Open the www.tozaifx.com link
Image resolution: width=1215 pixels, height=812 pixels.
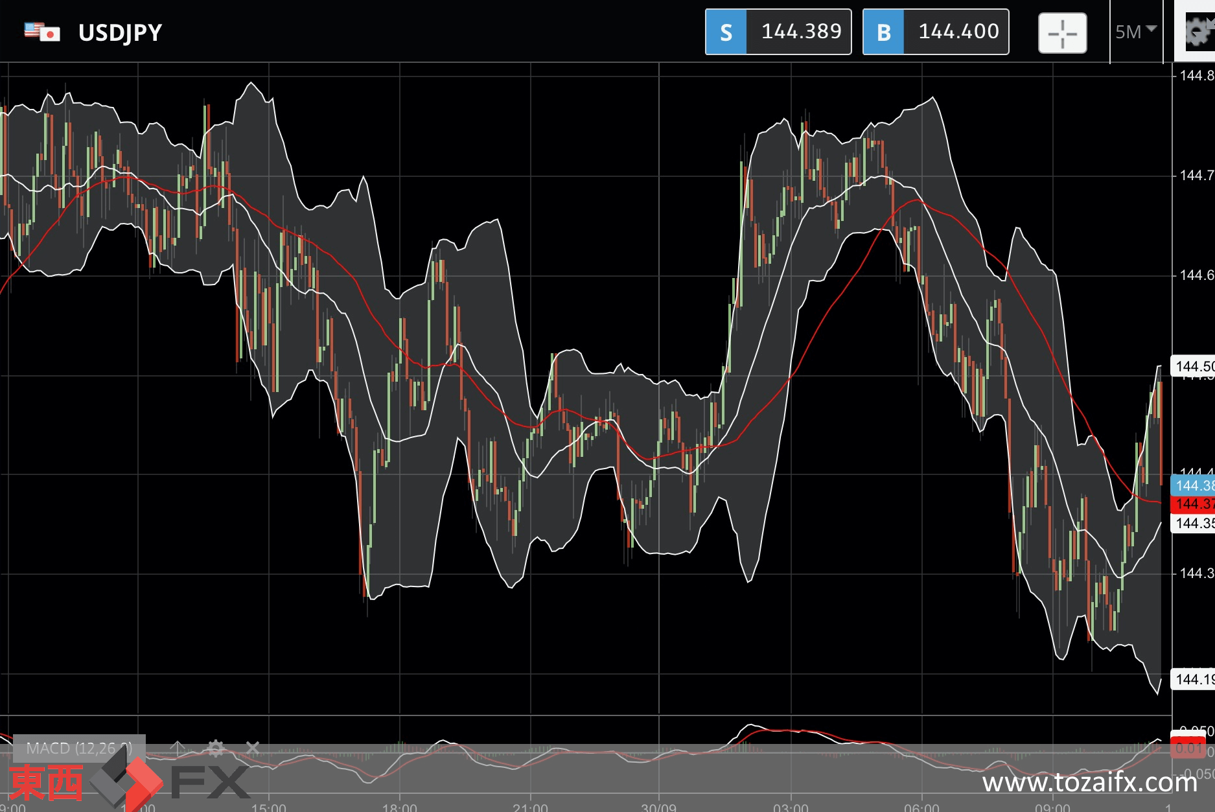(1089, 782)
